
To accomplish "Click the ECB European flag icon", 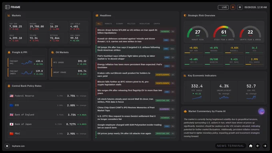I will point(12,105).
